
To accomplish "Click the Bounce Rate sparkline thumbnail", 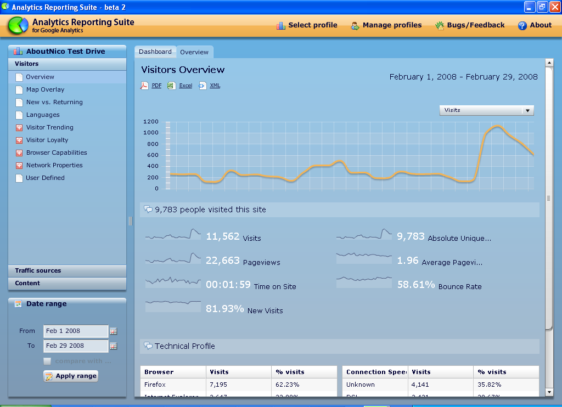I will pos(364,282).
